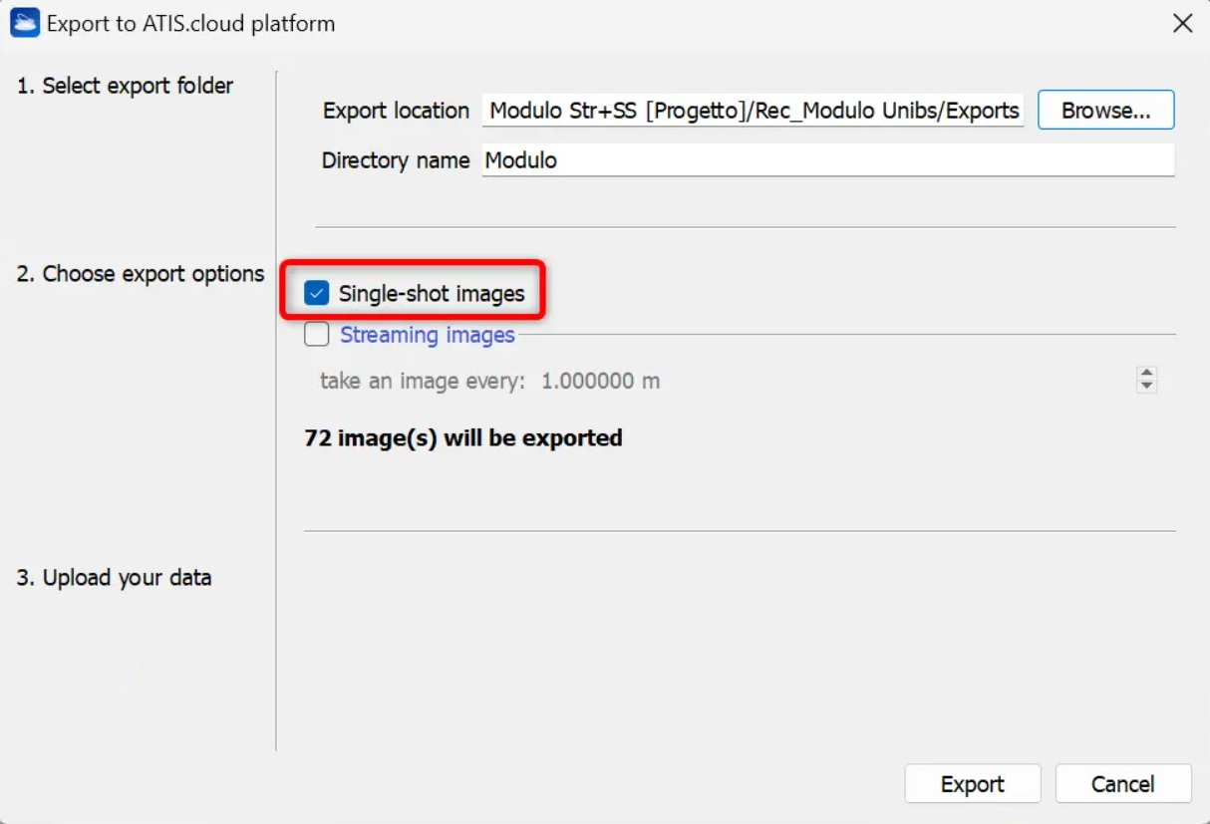The width and height of the screenshot is (1210, 824).
Task: Increase image interval with up arrow
Action: tap(1147, 374)
